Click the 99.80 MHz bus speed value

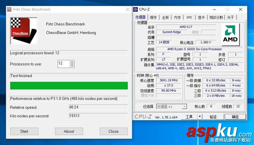[x=169, y=90]
